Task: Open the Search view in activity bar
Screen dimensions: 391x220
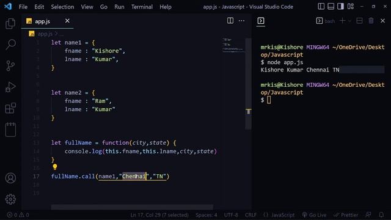Action: pyautogui.click(x=10, y=45)
